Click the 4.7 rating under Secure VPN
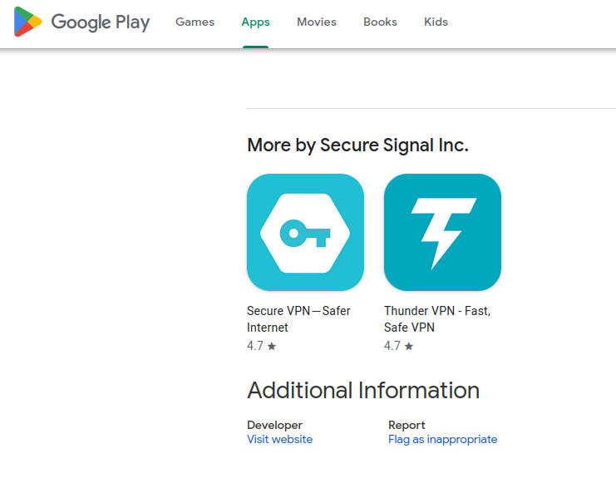 [x=262, y=346]
